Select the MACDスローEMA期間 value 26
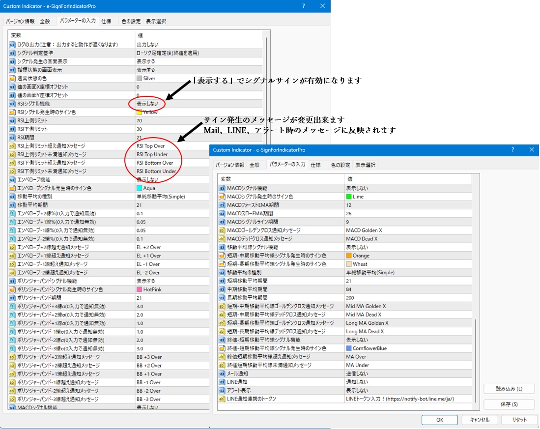 pos(348,213)
